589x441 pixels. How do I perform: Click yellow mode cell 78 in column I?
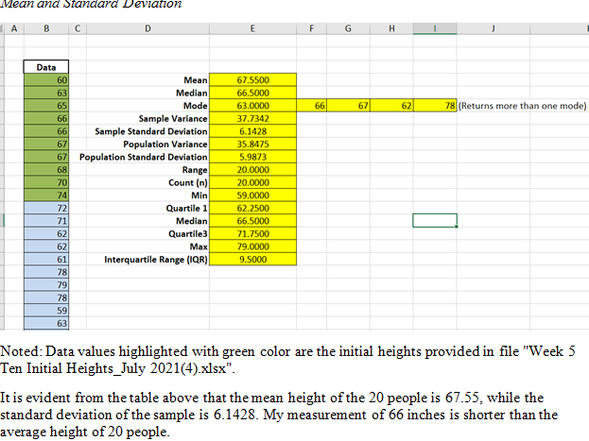tap(435, 106)
